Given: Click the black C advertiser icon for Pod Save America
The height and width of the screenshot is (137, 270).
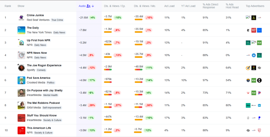Looking at the screenshot, I should [259, 80].
